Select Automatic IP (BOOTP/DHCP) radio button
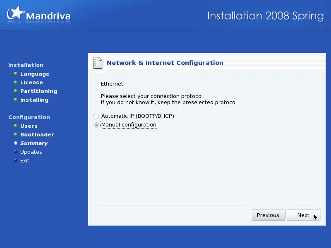The width and height of the screenshot is (331, 248). point(96,116)
